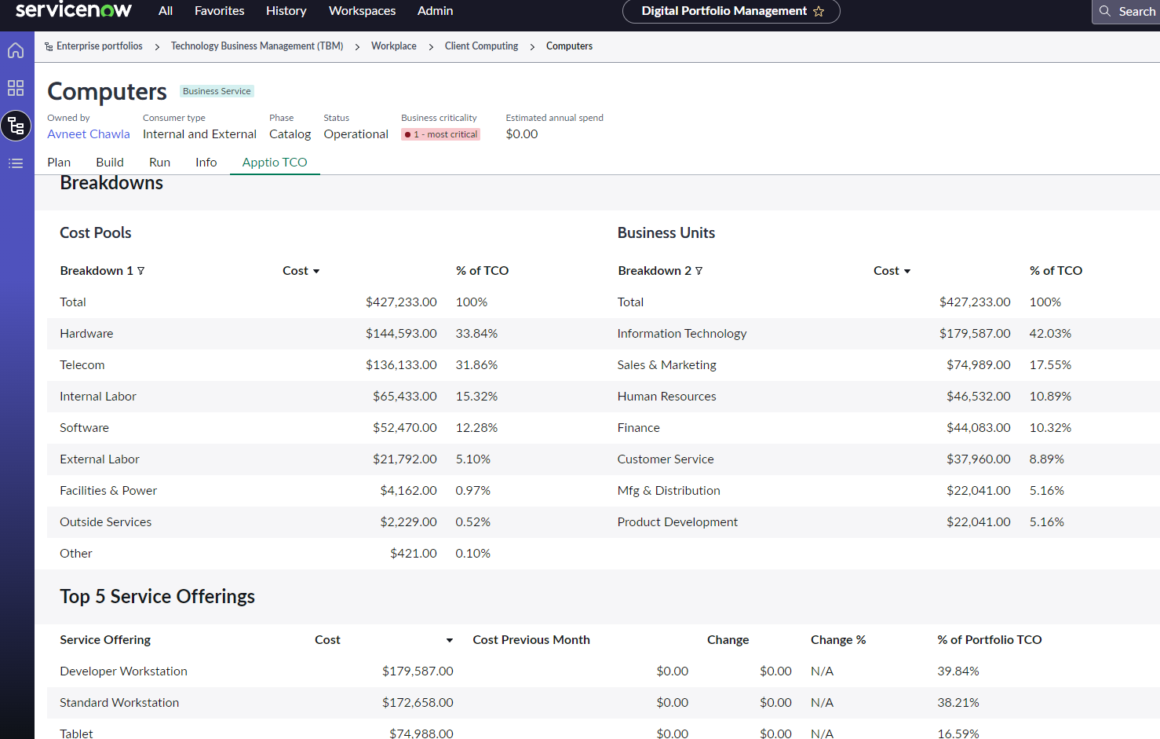The width and height of the screenshot is (1160, 739).
Task: Click the Breakdown 1 filter icon
Action: pyautogui.click(x=140, y=271)
